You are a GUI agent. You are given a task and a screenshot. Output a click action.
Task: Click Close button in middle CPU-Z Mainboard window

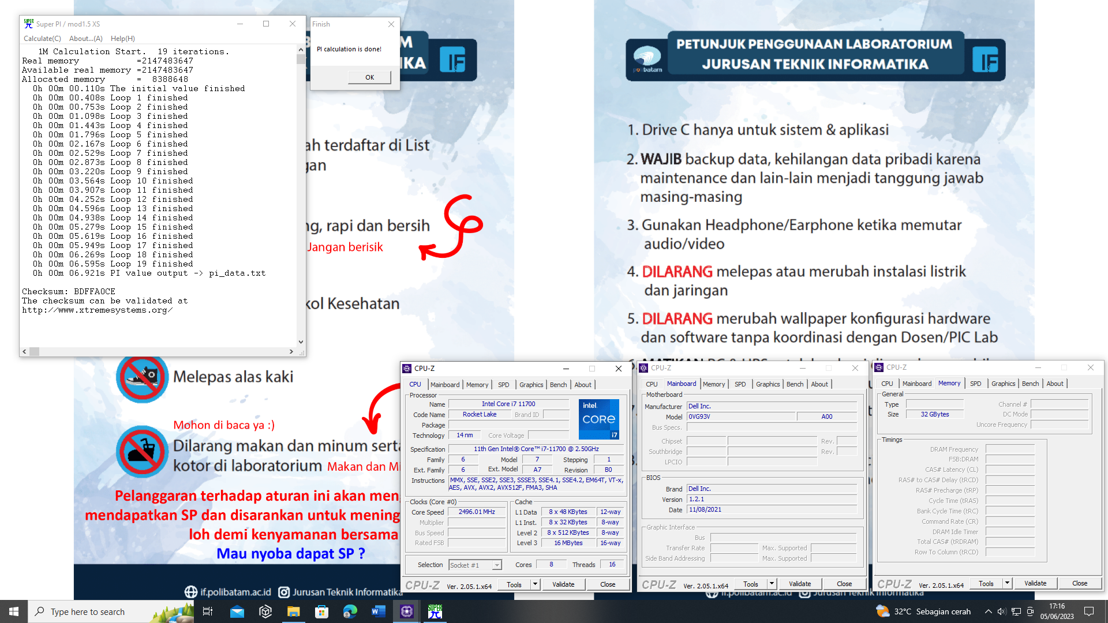(x=844, y=584)
